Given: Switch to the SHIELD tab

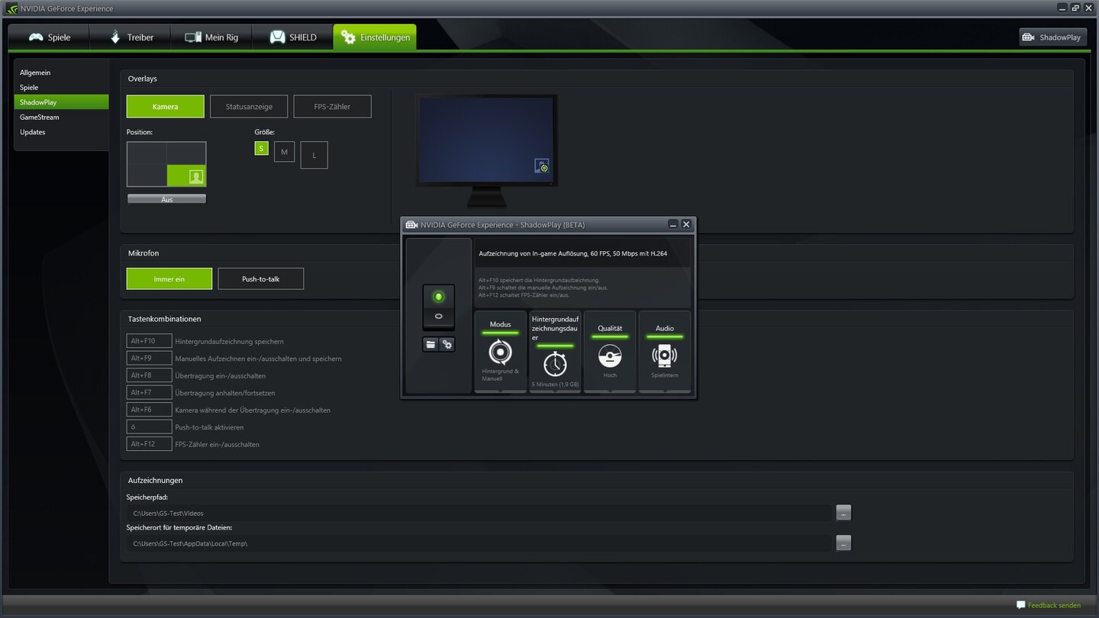Looking at the screenshot, I should coord(292,37).
